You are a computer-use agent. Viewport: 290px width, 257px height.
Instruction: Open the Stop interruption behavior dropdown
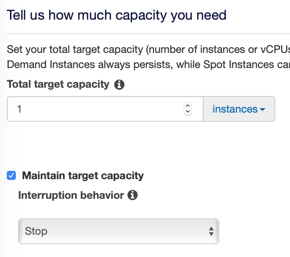[119, 231]
